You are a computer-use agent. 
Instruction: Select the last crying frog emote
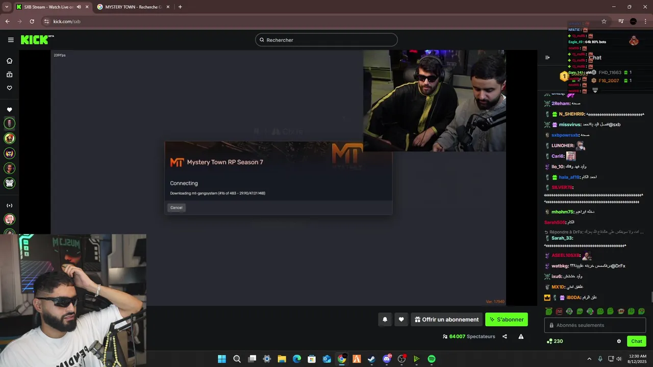[641, 311]
